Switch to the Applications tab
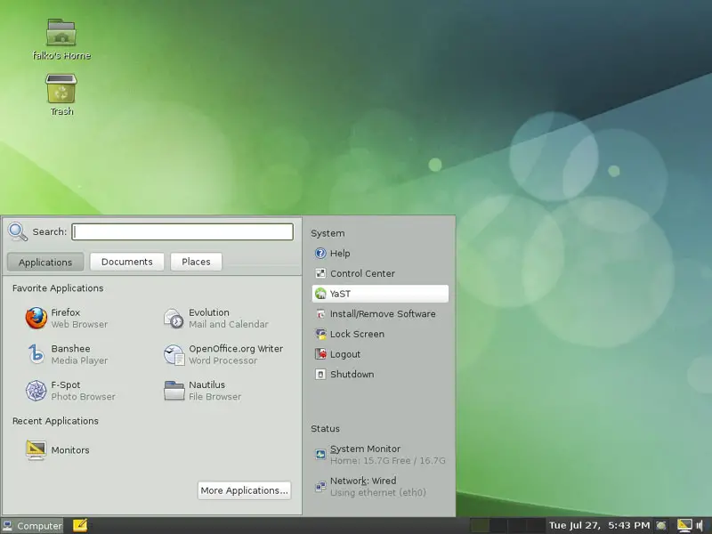The height and width of the screenshot is (534, 712). 45,262
